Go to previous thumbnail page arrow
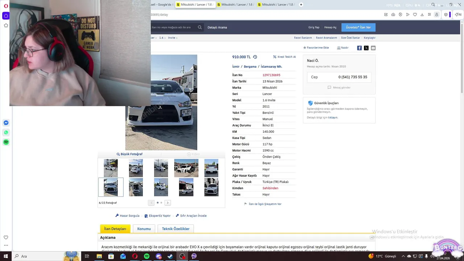464x261 pixels. (x=151, y=203)
